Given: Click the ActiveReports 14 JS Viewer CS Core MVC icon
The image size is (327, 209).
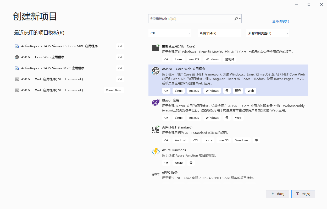Looking at the screenshot, I should coord(17,46).
